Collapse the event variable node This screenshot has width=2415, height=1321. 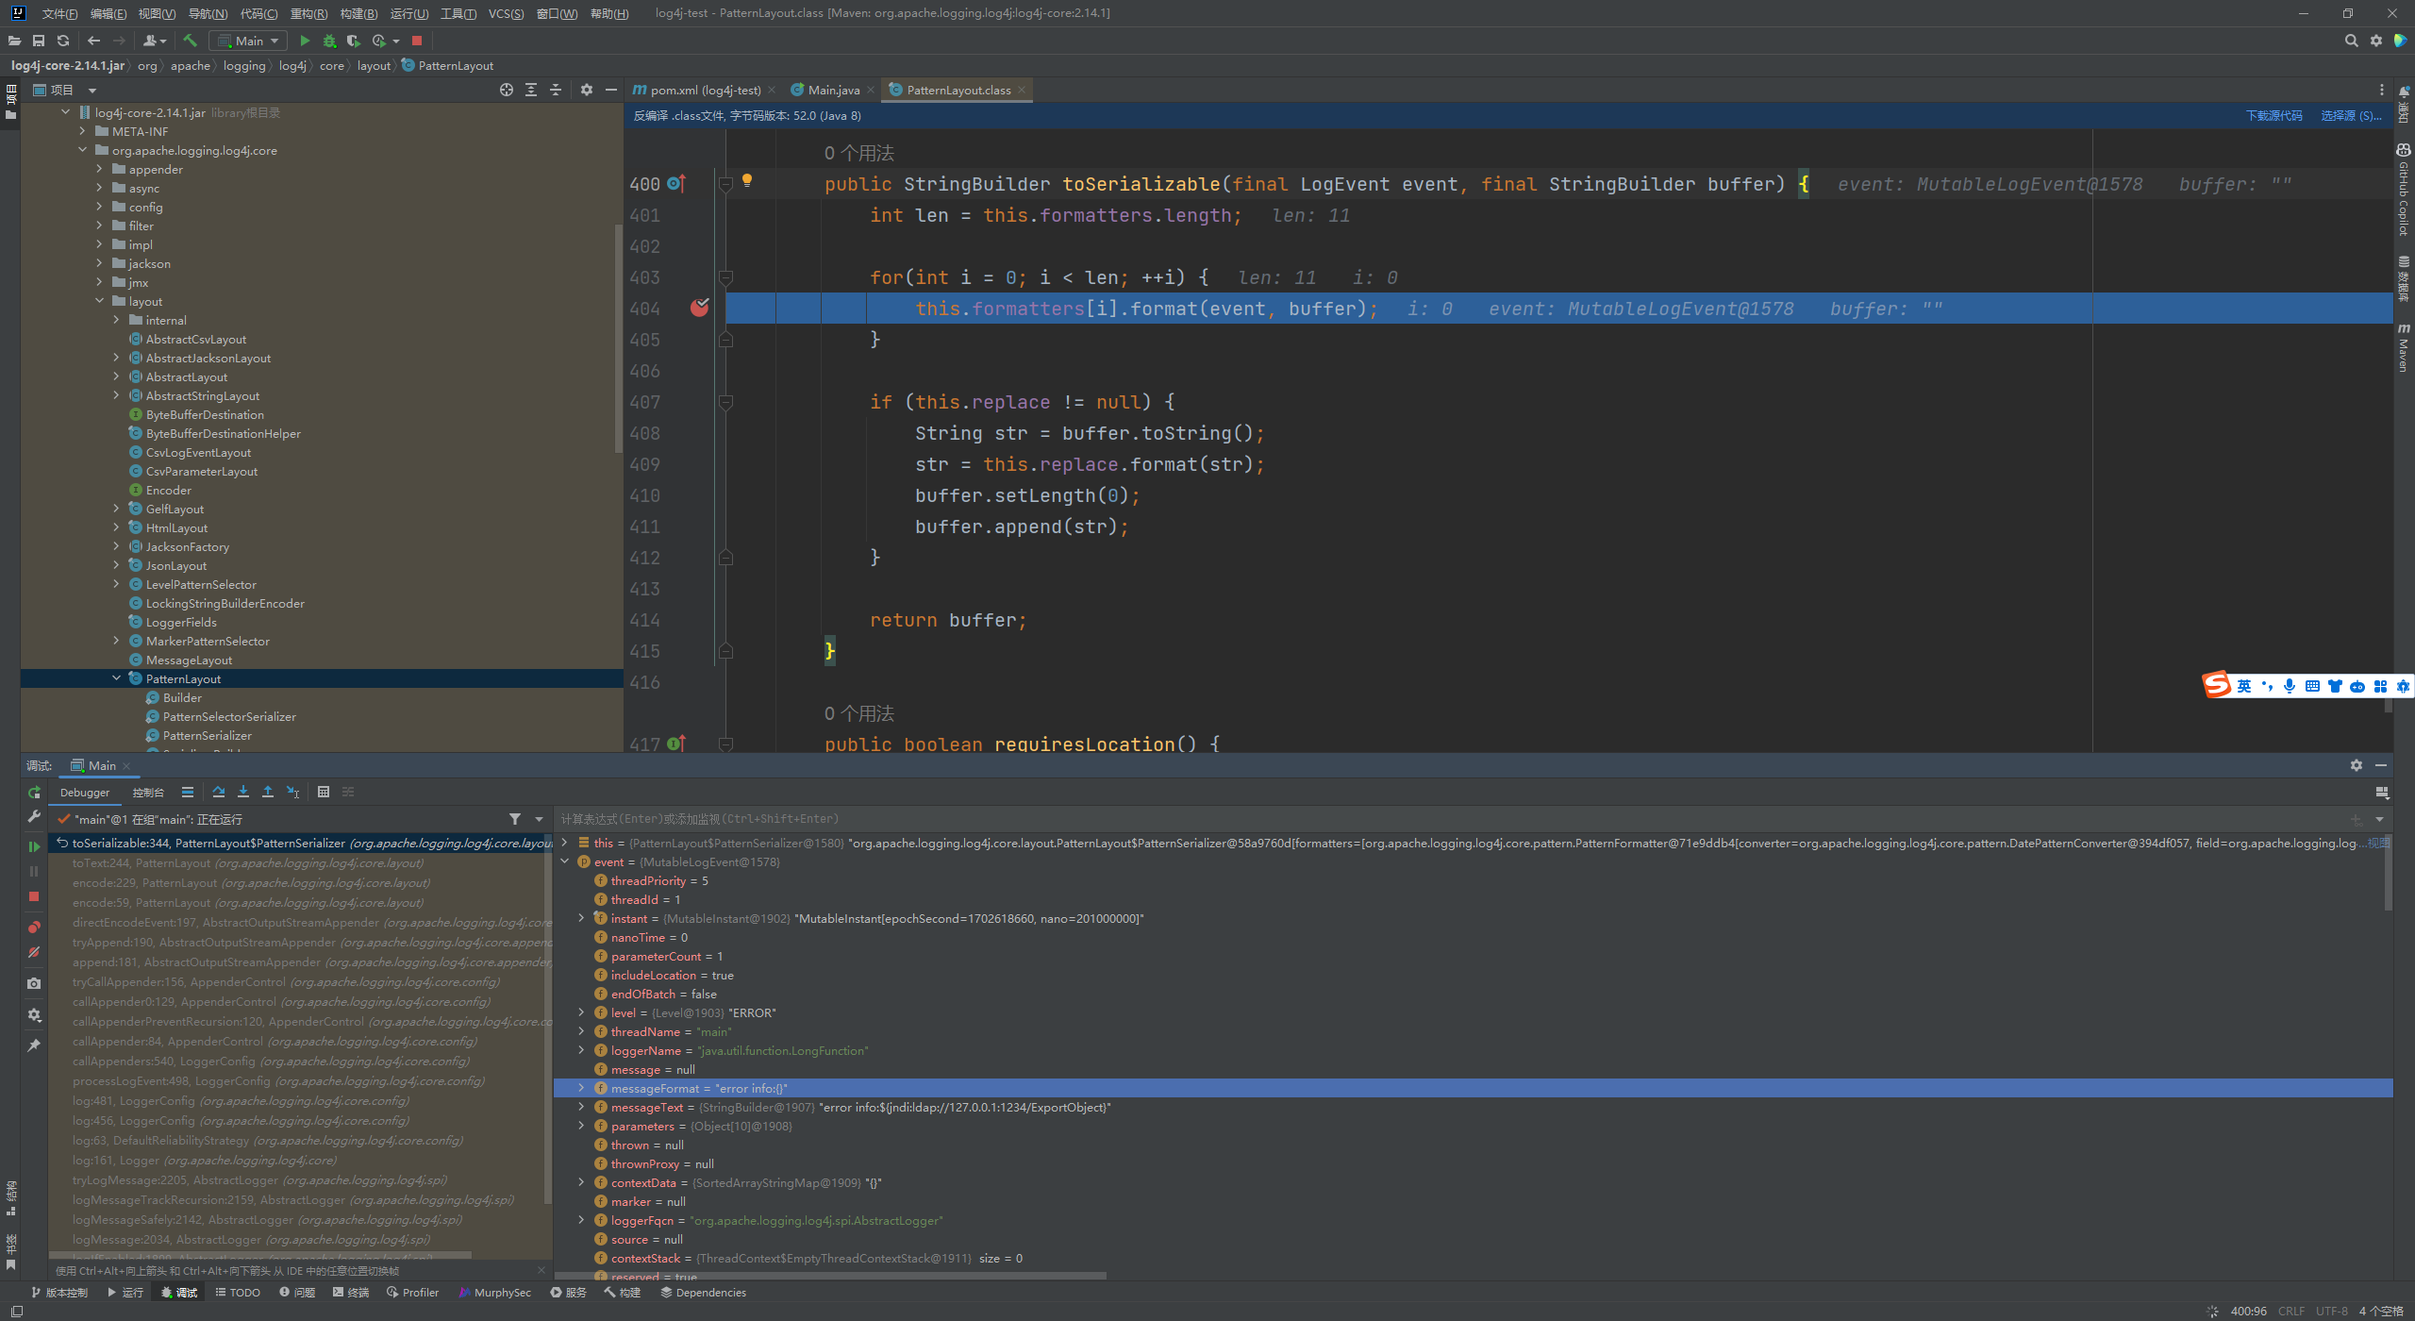pyautogui.click(x=564, y=861)
